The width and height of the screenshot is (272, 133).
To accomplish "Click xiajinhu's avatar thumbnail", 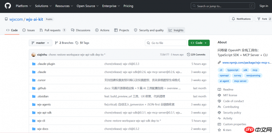I will (33, 54).
